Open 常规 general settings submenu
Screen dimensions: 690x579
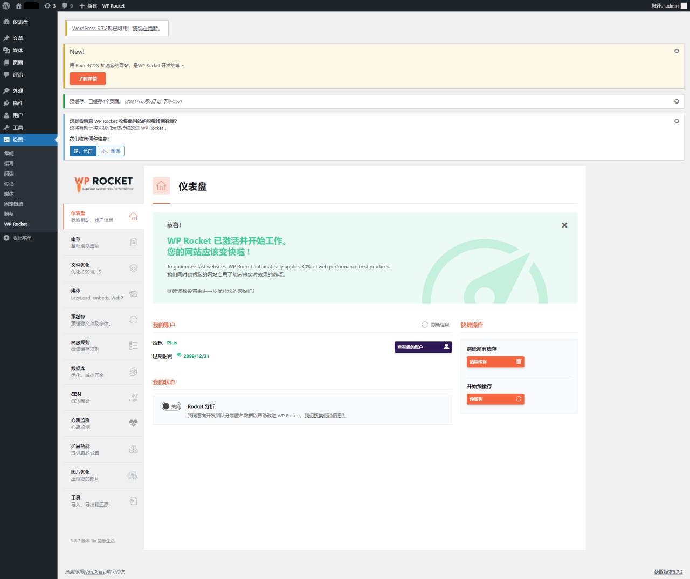(9, 154)
